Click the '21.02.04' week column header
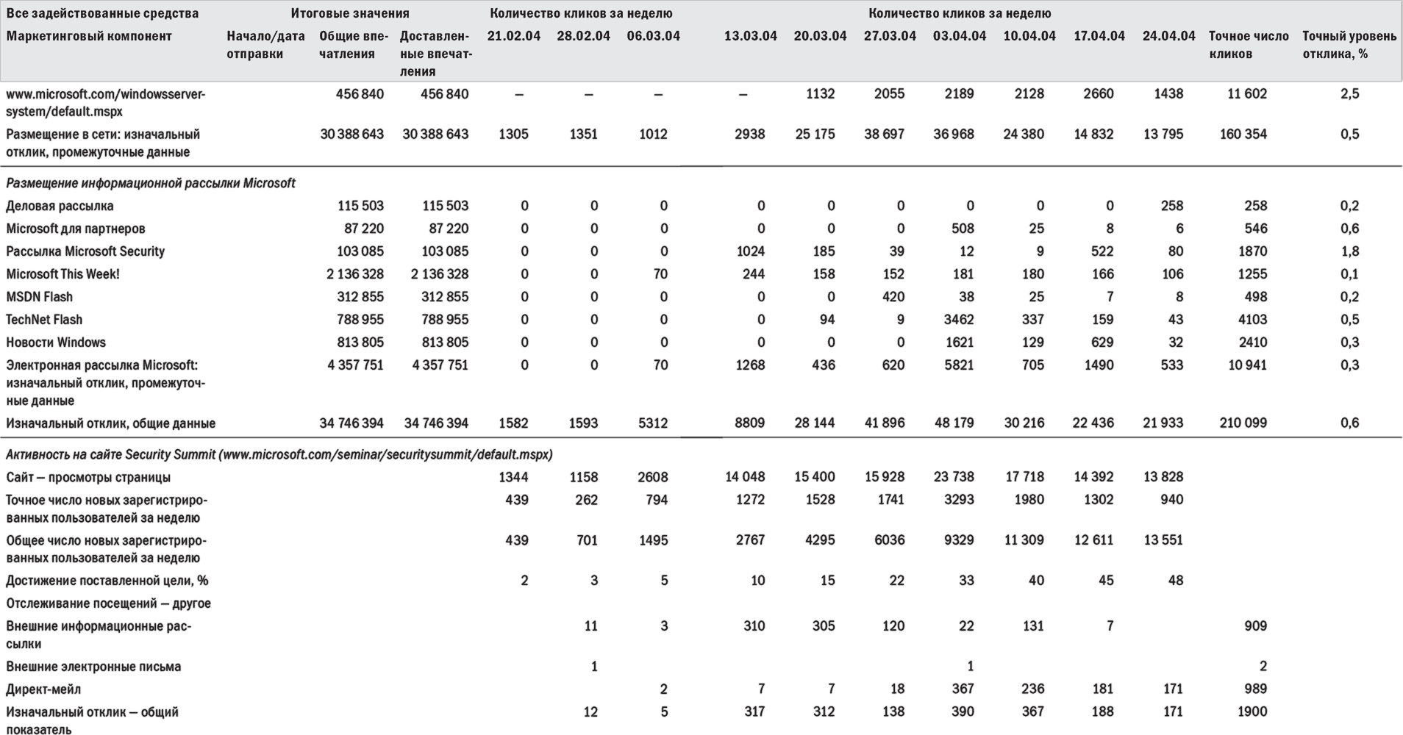The width and height of the screenshot is (1403, 735). tap(513, 36)
